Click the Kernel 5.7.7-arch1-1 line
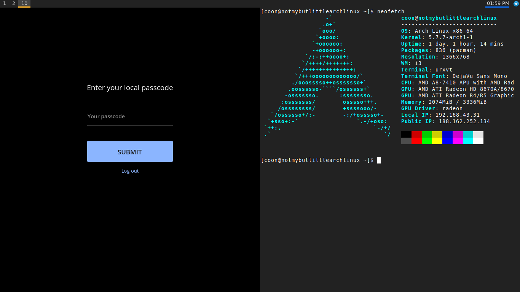 pos(437,38)
